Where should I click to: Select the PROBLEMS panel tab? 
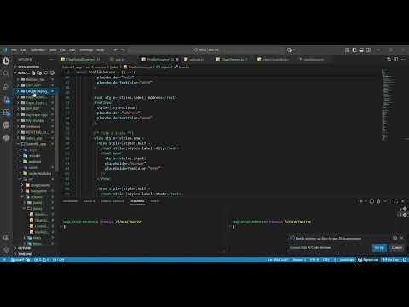[x=70, y=201]
